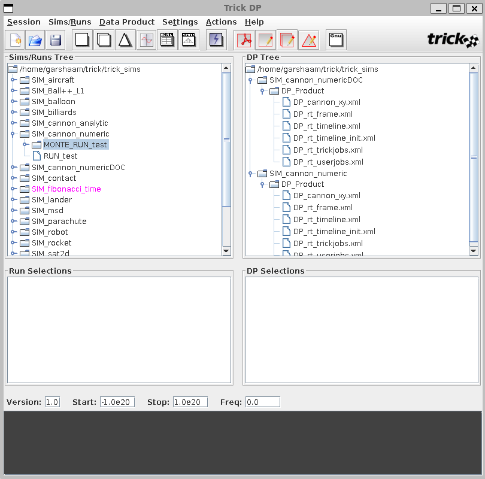Click the SIM_rocket folder icon
The image size is (485, 479).
pos(25,243)
